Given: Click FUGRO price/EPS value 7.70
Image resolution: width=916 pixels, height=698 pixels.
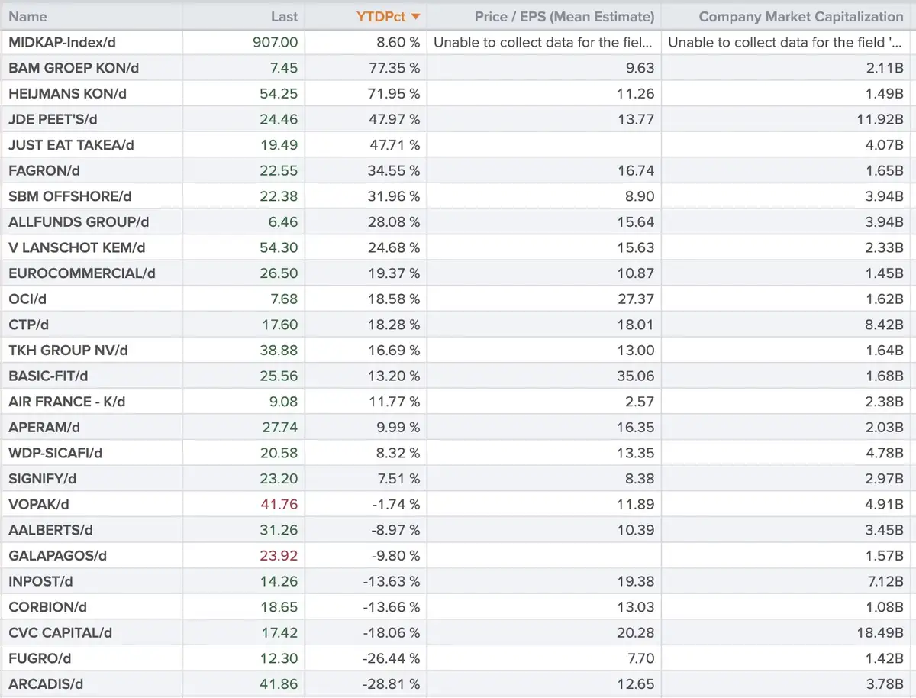Looking at the screenshot, I should pos(640,658).
